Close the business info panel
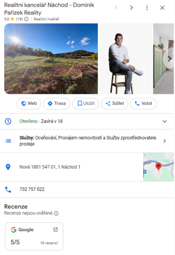Viewport: 175px width, 255px height. pos(162,8)
